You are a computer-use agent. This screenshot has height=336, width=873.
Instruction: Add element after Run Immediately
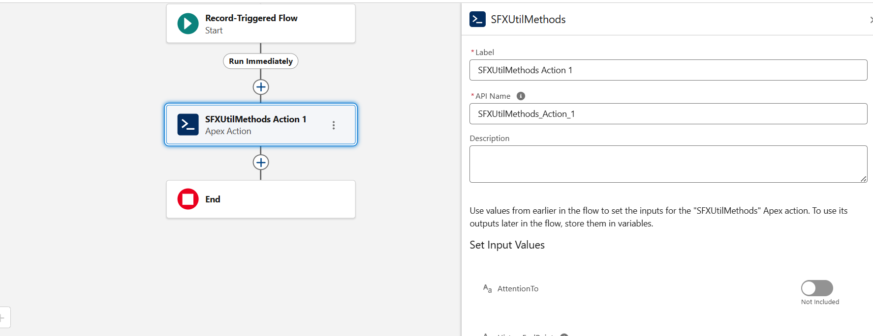(x=260, y=87)
